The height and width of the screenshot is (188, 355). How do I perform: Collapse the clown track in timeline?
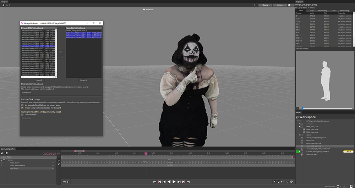[x=7, y=160]
